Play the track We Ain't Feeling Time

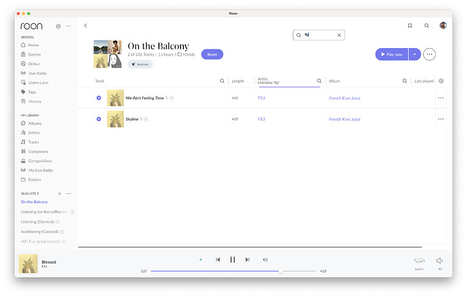(99, 98)
